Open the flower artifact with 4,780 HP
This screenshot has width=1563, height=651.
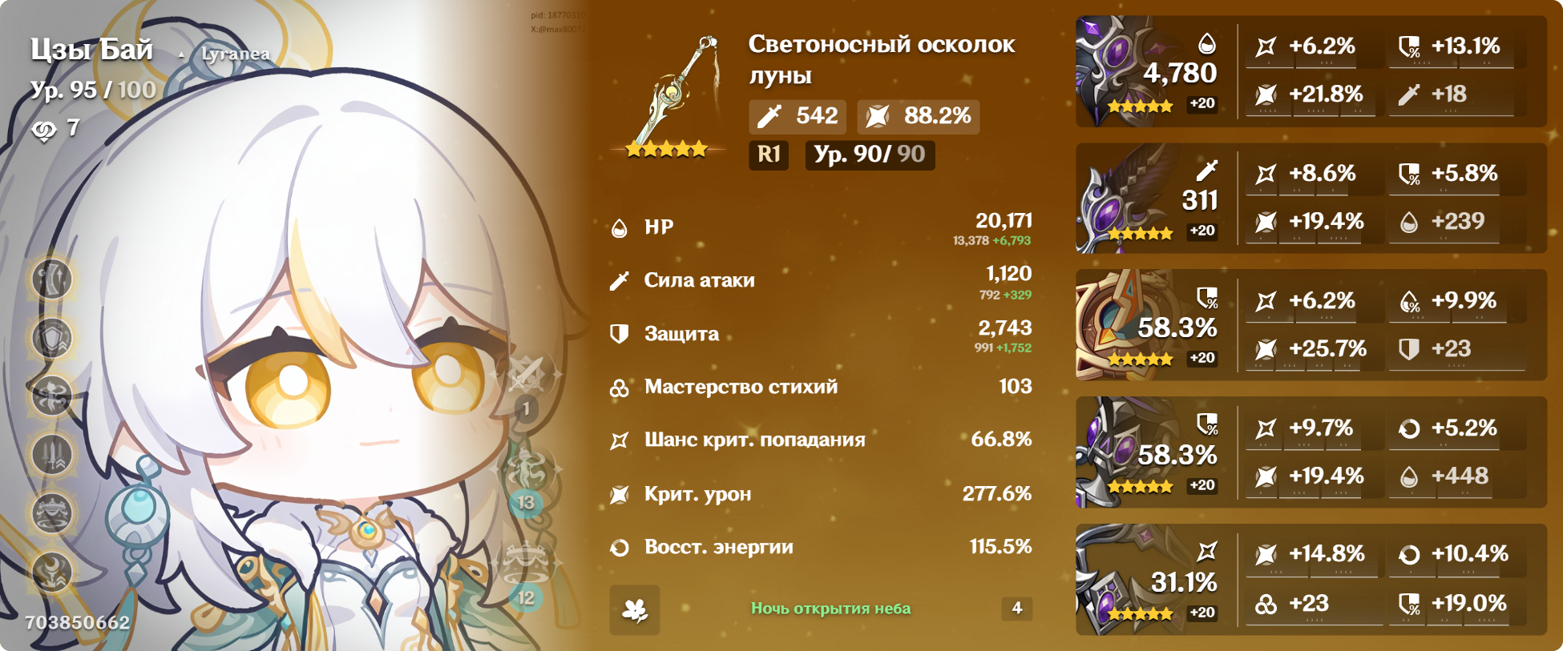tap(1311, 71)
